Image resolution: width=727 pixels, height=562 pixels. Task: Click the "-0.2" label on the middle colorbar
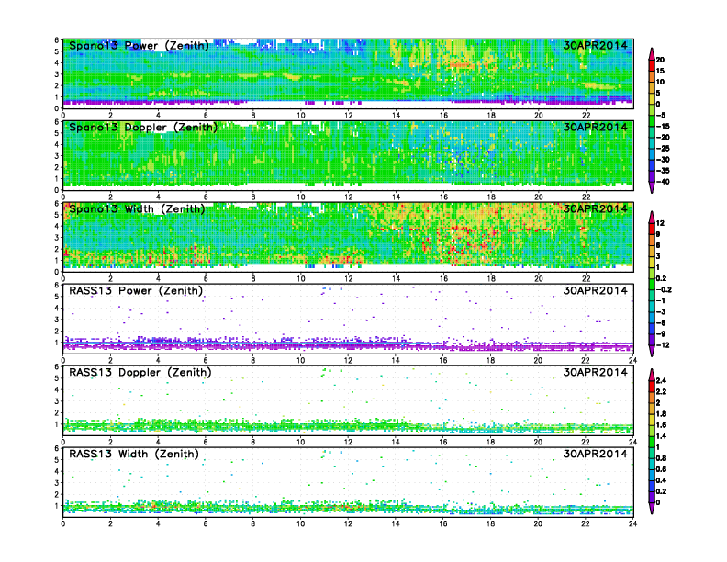tap(664, 290)
